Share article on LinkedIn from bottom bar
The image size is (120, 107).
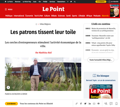90,104
